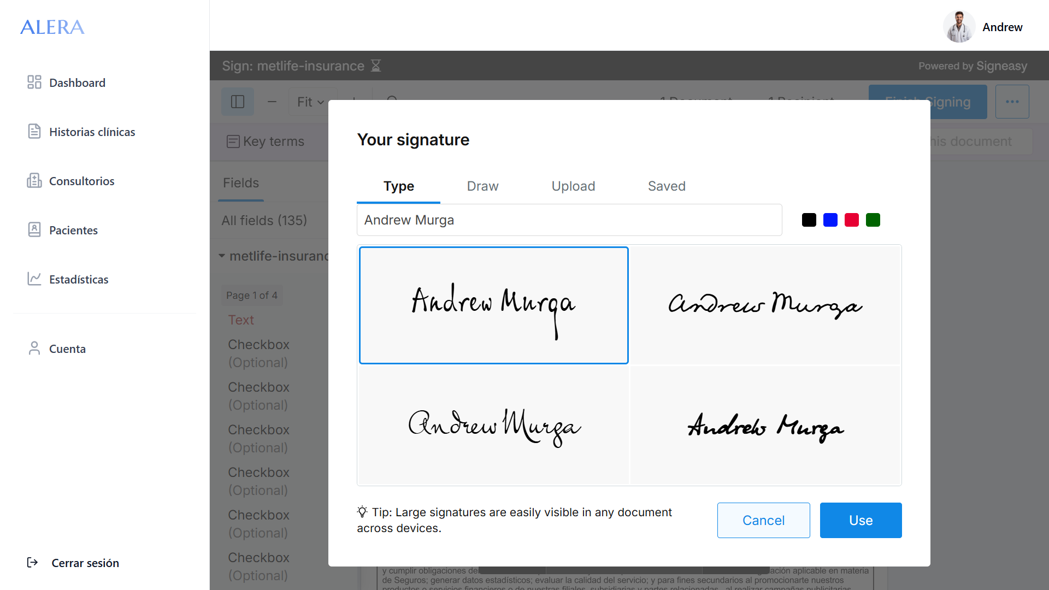The height and width of the screenshot is (590, 1049).
Task: Click the Cerrar sesión logout icon
Action: pos(32,563)
